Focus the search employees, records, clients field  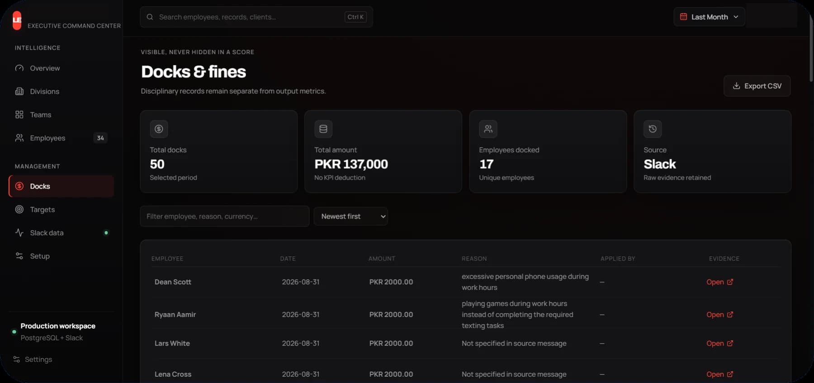click(x=256, y=17)
